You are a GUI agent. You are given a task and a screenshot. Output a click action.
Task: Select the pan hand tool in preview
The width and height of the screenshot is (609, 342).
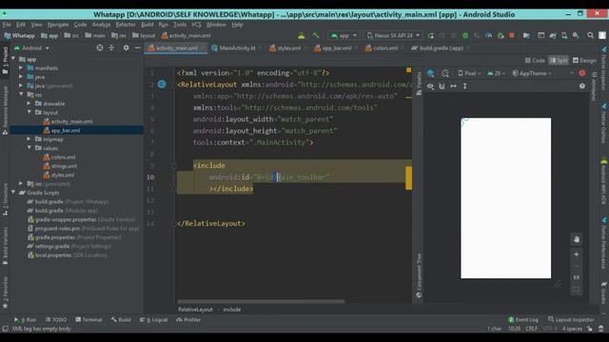point(577,239)
